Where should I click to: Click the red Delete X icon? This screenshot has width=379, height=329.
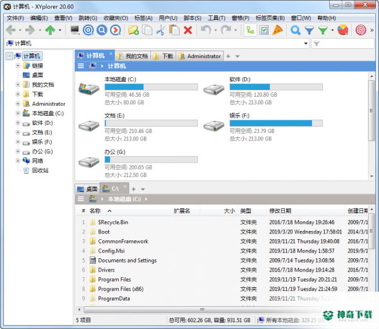point(188,30)
